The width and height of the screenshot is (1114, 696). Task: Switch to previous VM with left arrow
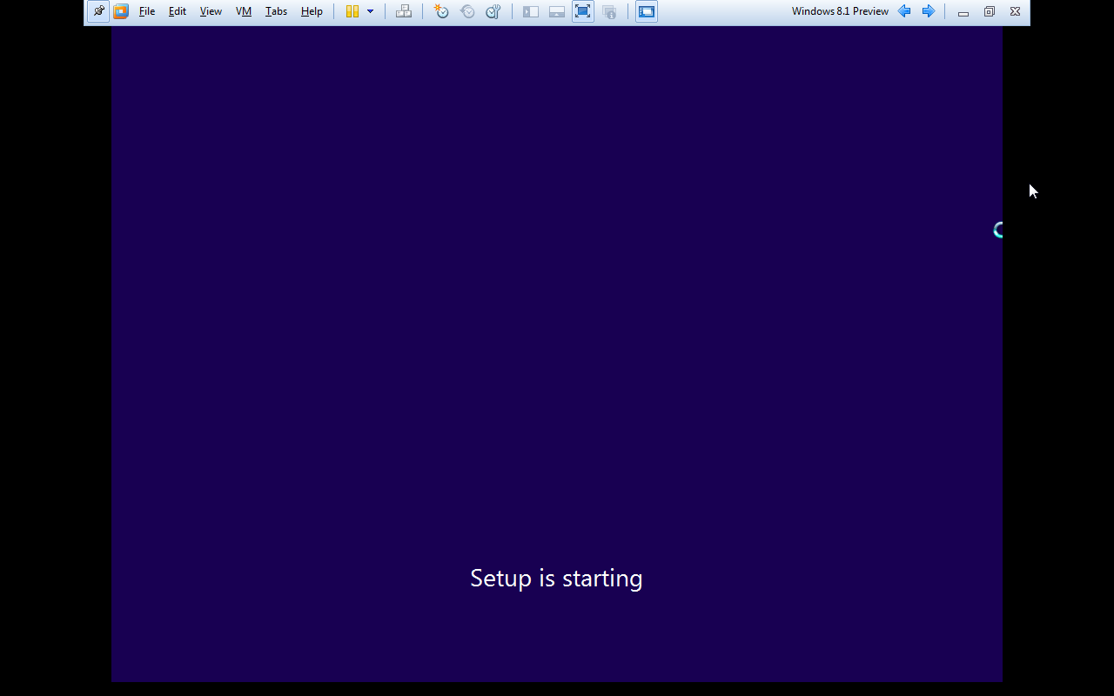pyautogui.click(x=904, y=11)
